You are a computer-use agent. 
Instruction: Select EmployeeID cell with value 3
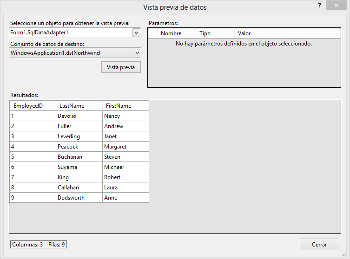[x=33, y=136]
